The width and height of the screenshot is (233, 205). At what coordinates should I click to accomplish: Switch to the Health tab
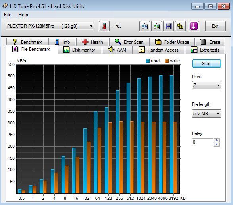(x=92, y=42)
